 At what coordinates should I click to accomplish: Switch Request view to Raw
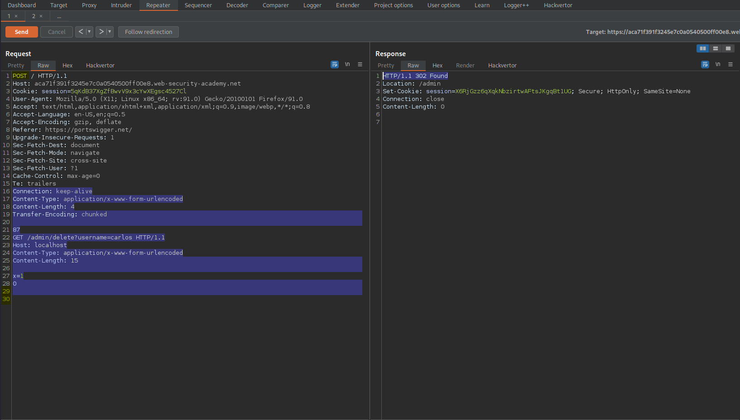pos(43,66)
